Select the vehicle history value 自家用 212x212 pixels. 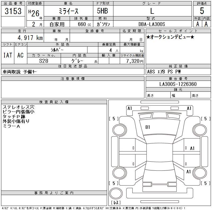57,24
